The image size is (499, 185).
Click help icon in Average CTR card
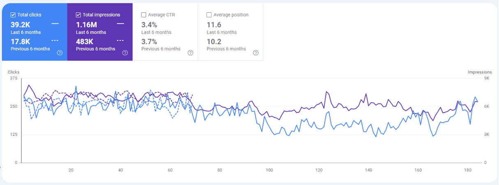(190, 53)
